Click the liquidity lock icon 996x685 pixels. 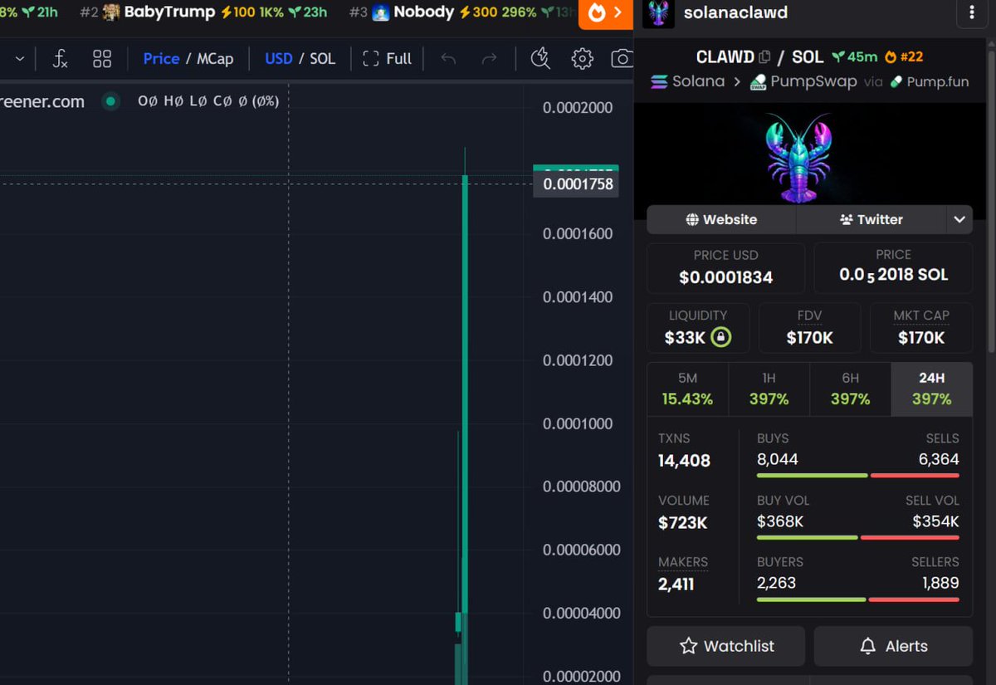pos(721,336)
